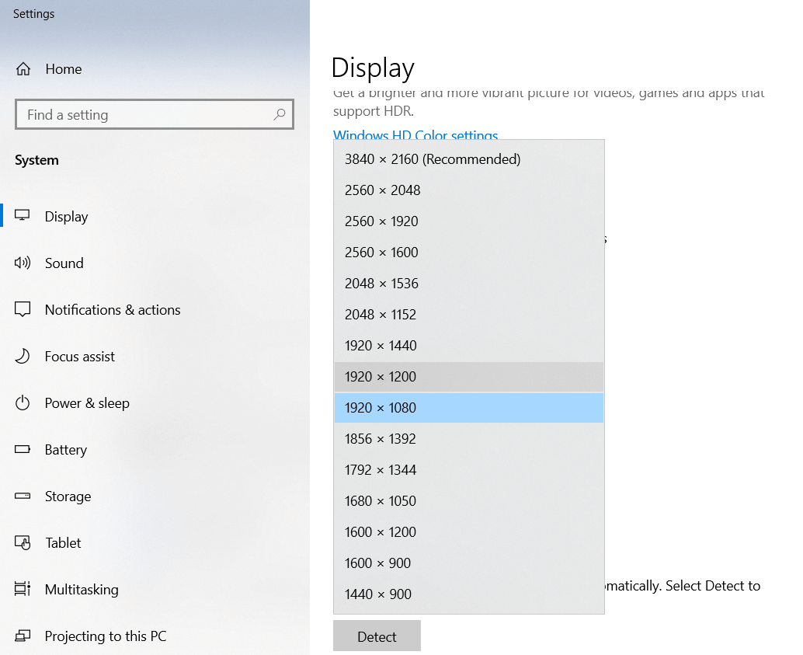Open the Battery icon in sidebar

click(23, 450)
